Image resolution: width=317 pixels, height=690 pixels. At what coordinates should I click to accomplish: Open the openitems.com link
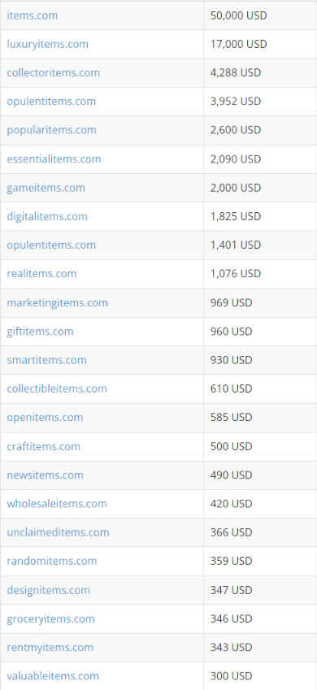click(45, 417)
